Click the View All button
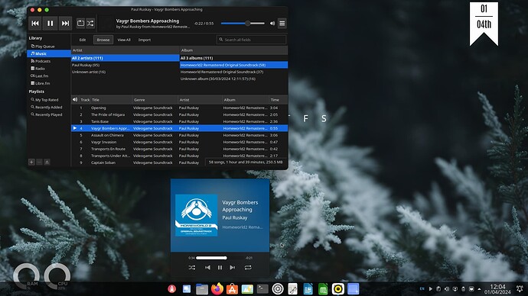The height and width of the screenshot is (296, 528). click(124, 40)
